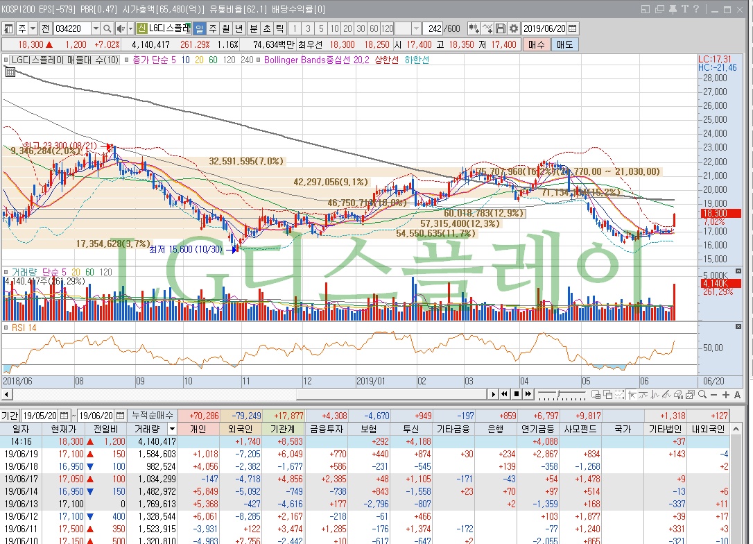Viewport: 753px width, 544px height.
Task: Click the table scroll-up arrow
Action: (736, 429)
